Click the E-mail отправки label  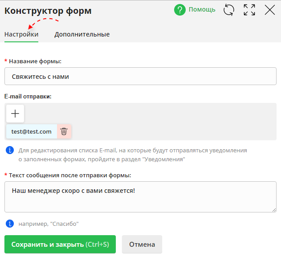[x=28, y=96]
